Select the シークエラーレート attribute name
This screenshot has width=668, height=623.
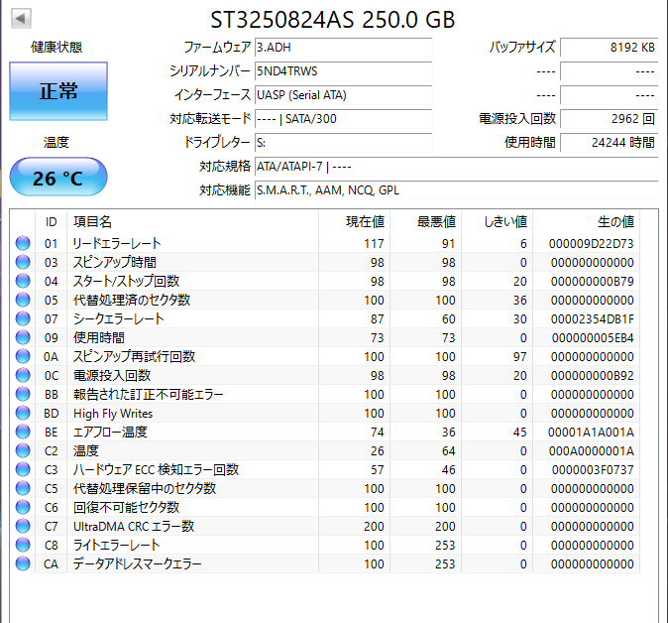click(118, 318)
